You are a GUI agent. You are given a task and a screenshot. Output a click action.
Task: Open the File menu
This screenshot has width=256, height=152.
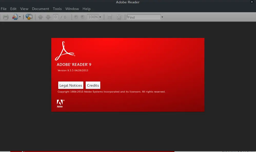(x=4, y=9)
